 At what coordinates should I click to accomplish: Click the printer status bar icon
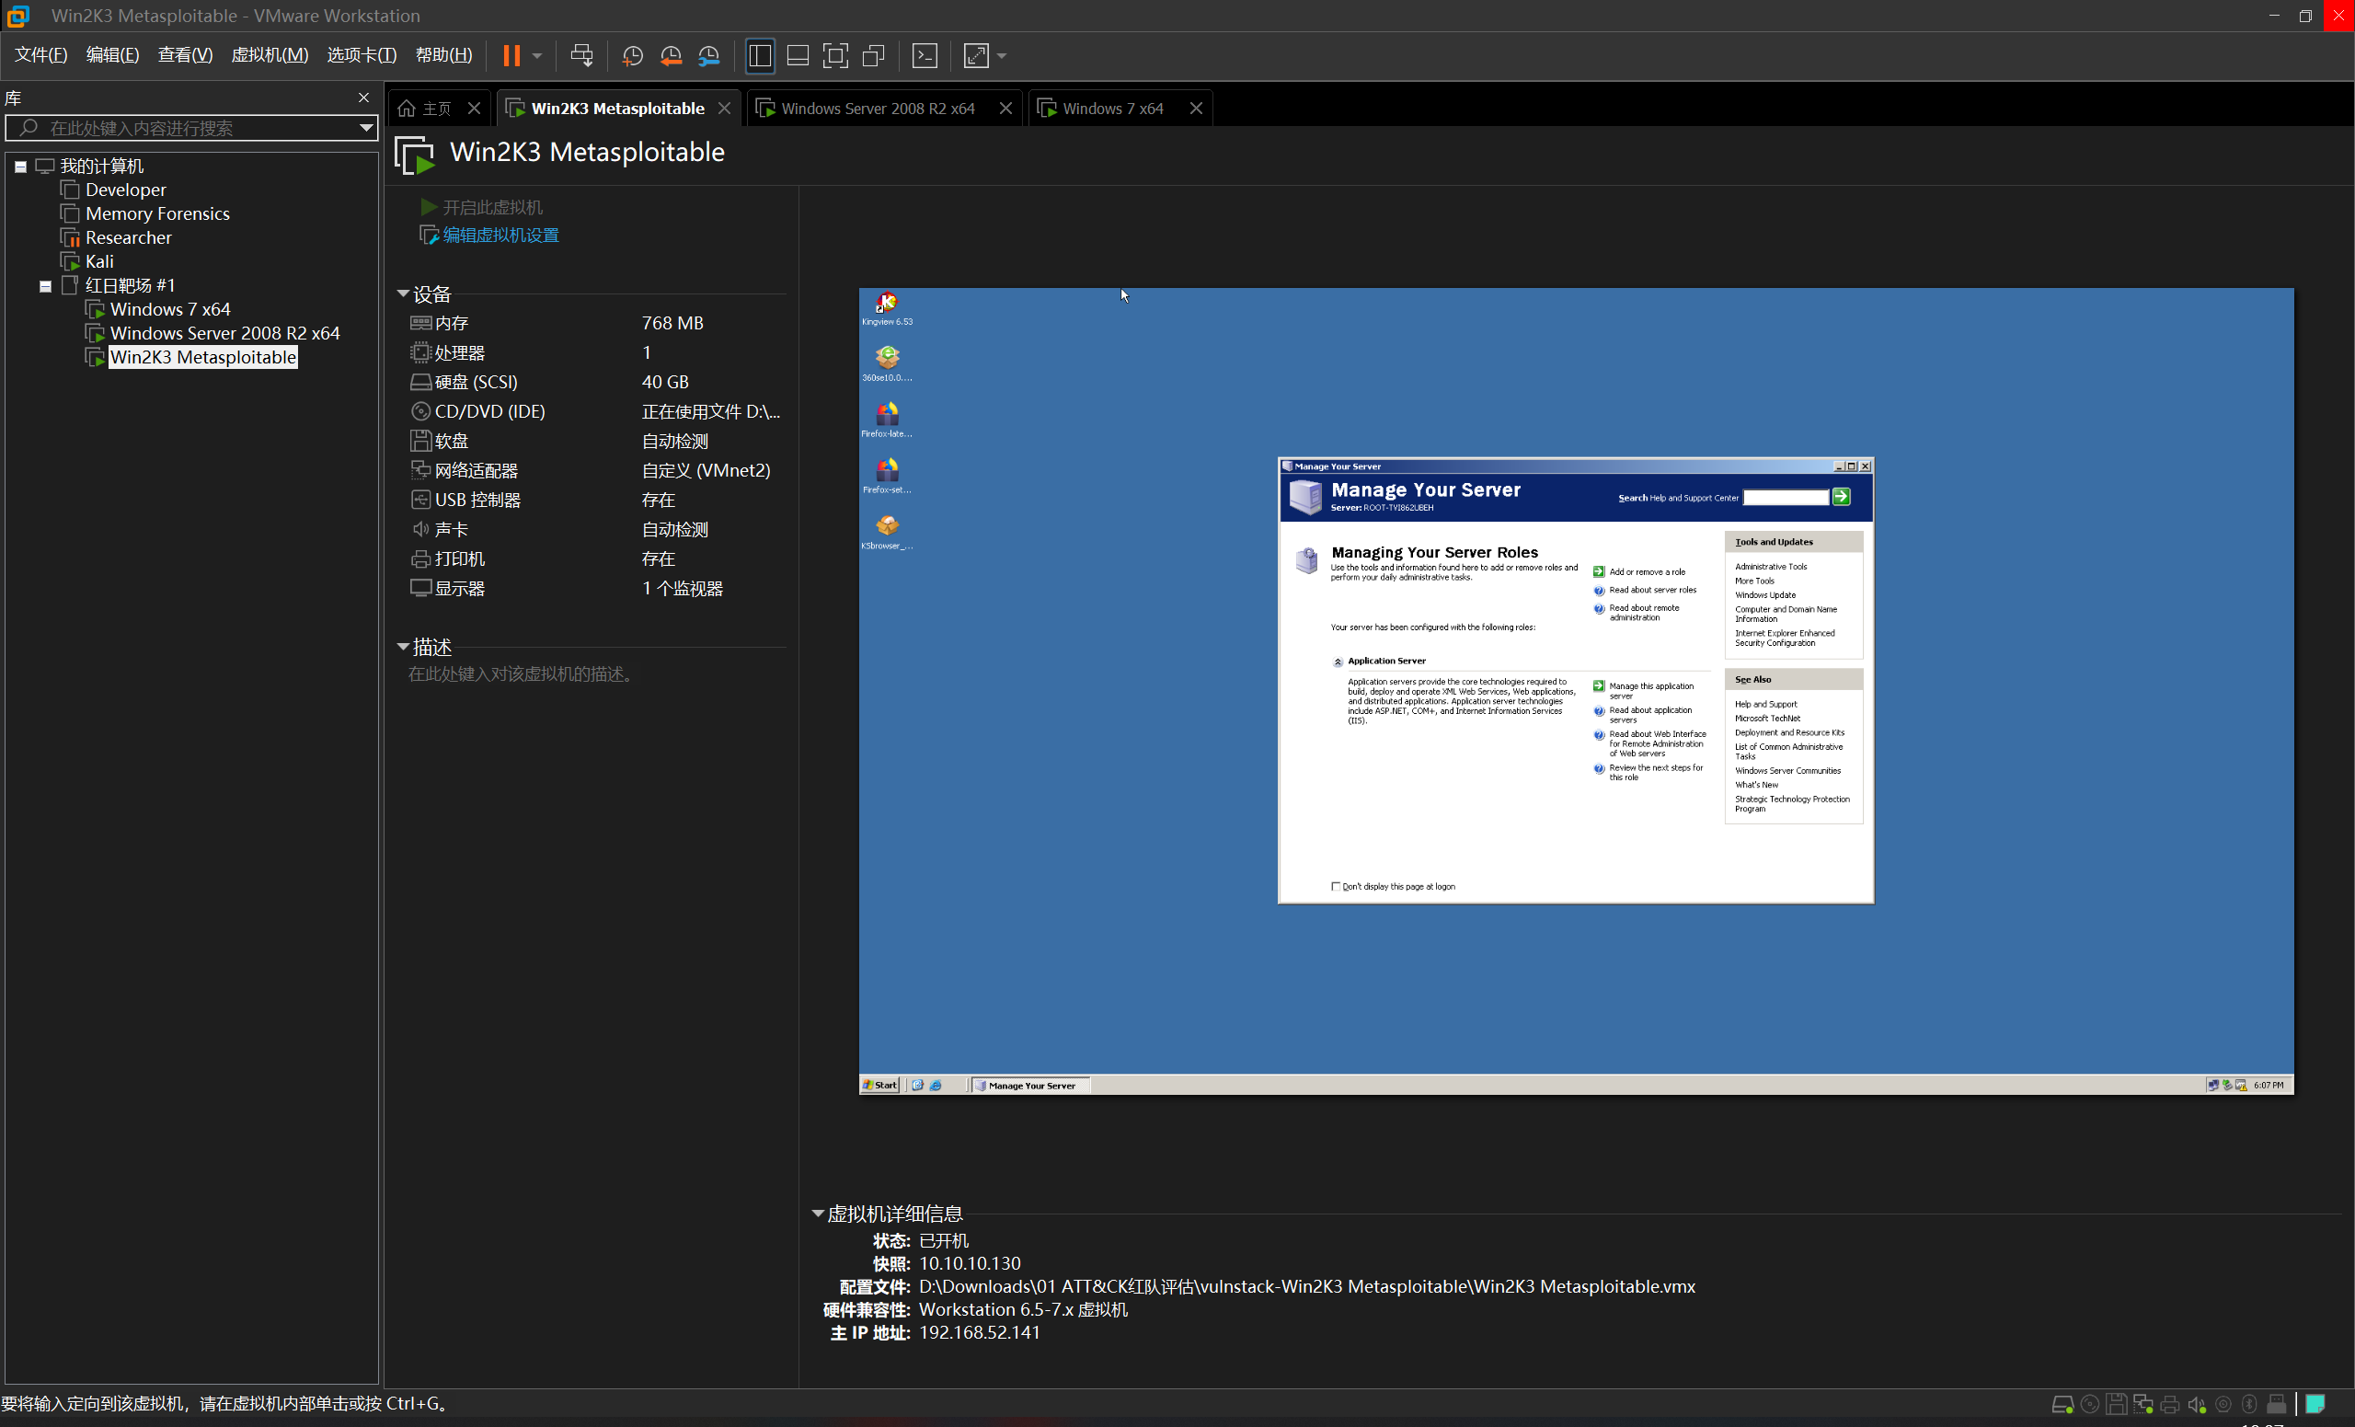coord(2170,1404)
